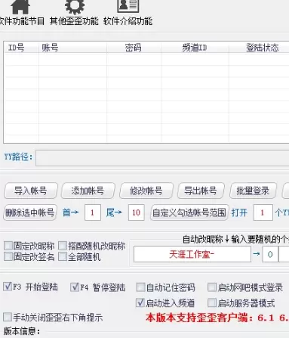Click the 导入帐号 button

click(x=31, y=191)
